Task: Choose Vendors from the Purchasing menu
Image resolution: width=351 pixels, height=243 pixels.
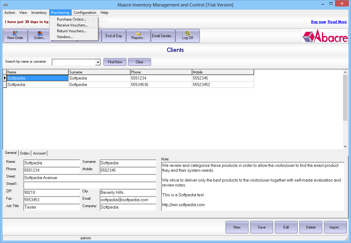Action: click(x=74, y=37)
